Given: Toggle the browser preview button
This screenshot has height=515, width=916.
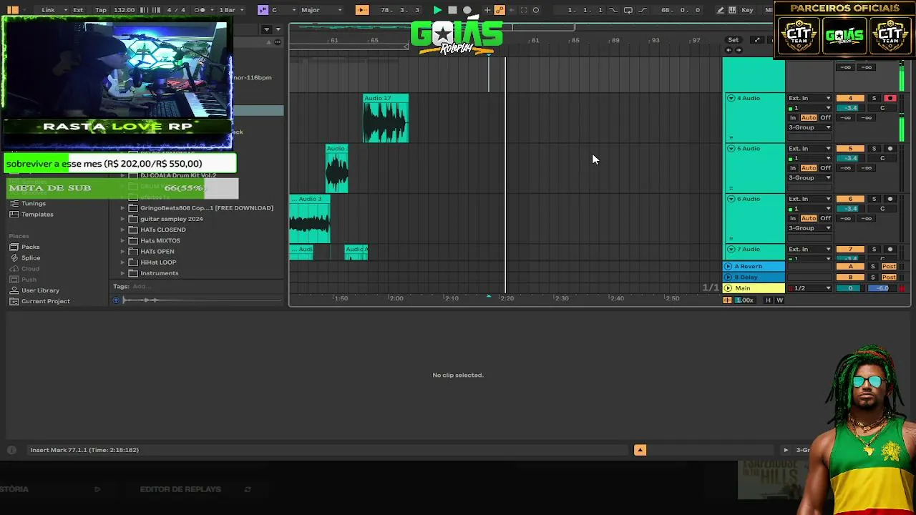Looking at the screenshot, I should [x=117, y=300].
